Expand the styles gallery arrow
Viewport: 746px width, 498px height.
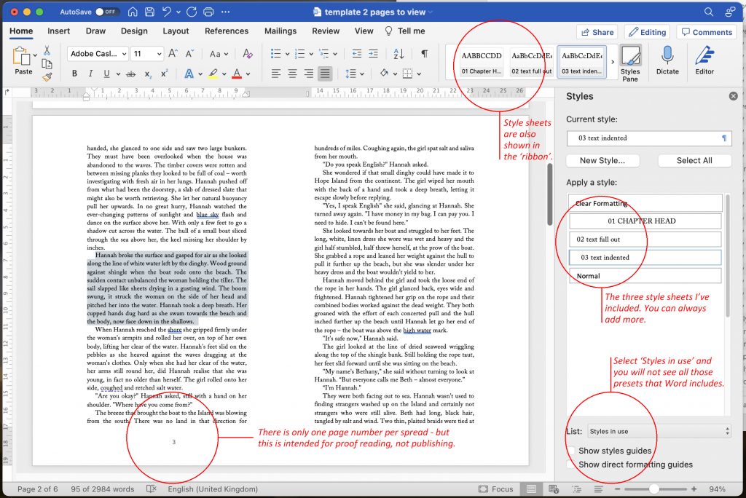coord(612,62)
